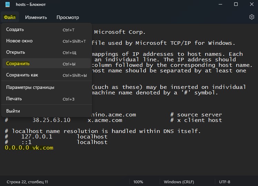Viewport: 258px width, 186px height.
Task: Click the 100% zoom level in status bar
Action: point(138,182)
